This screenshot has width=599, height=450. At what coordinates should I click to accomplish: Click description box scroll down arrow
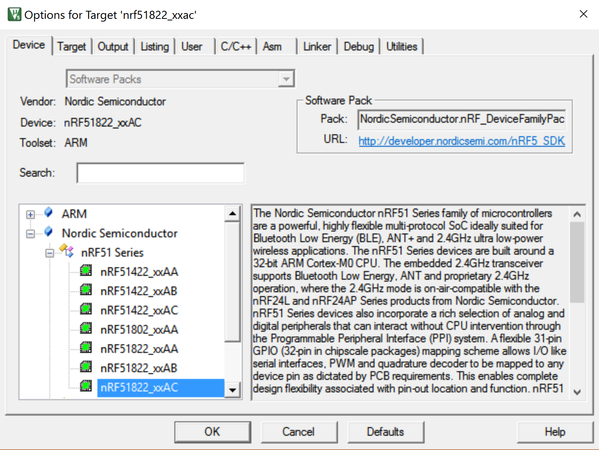577,392
